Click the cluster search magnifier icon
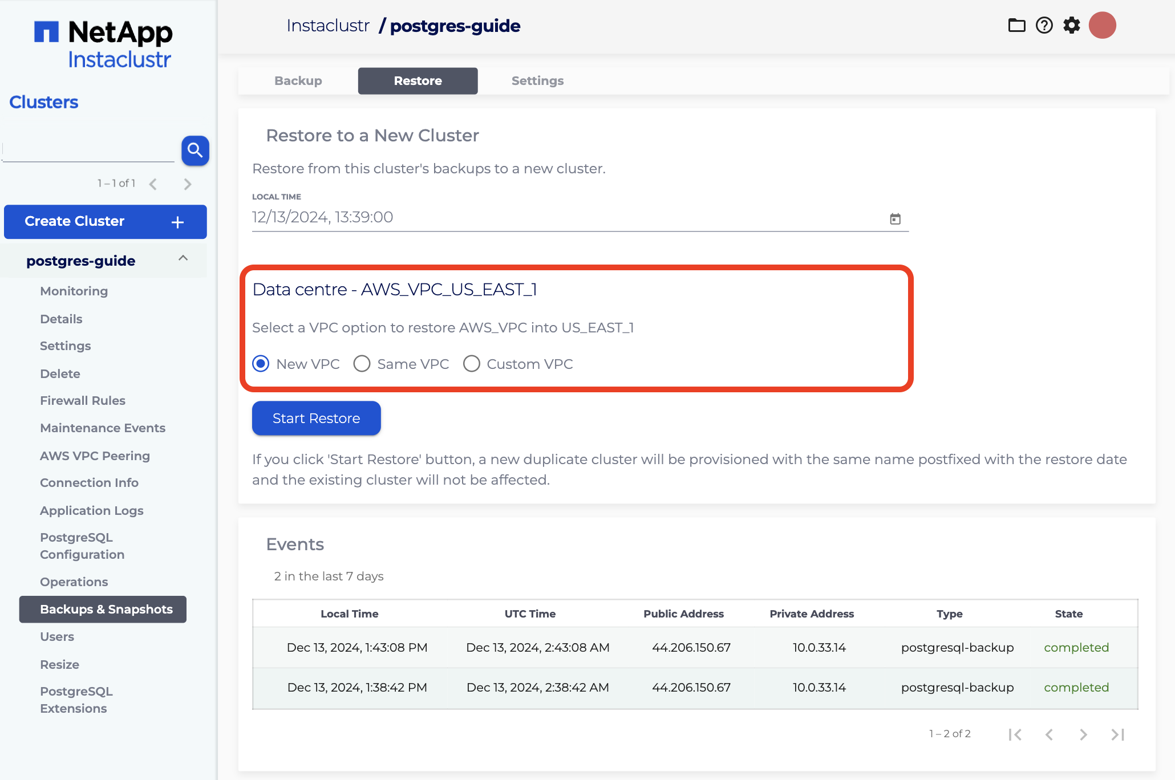 195,151
